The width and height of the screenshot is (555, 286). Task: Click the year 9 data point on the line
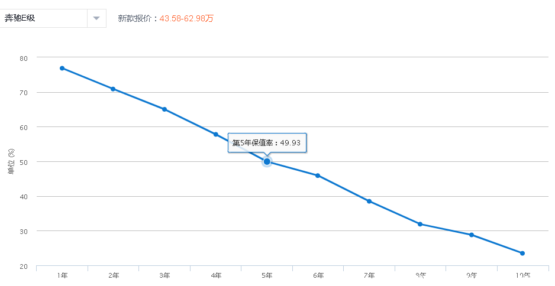coord(472,235)
